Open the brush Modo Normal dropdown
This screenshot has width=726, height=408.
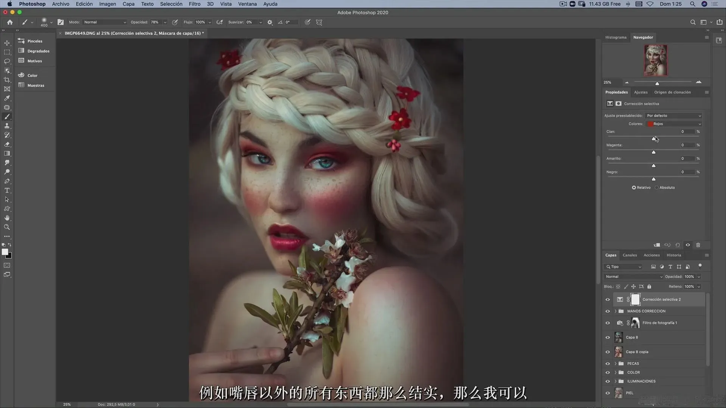(105, 22)
